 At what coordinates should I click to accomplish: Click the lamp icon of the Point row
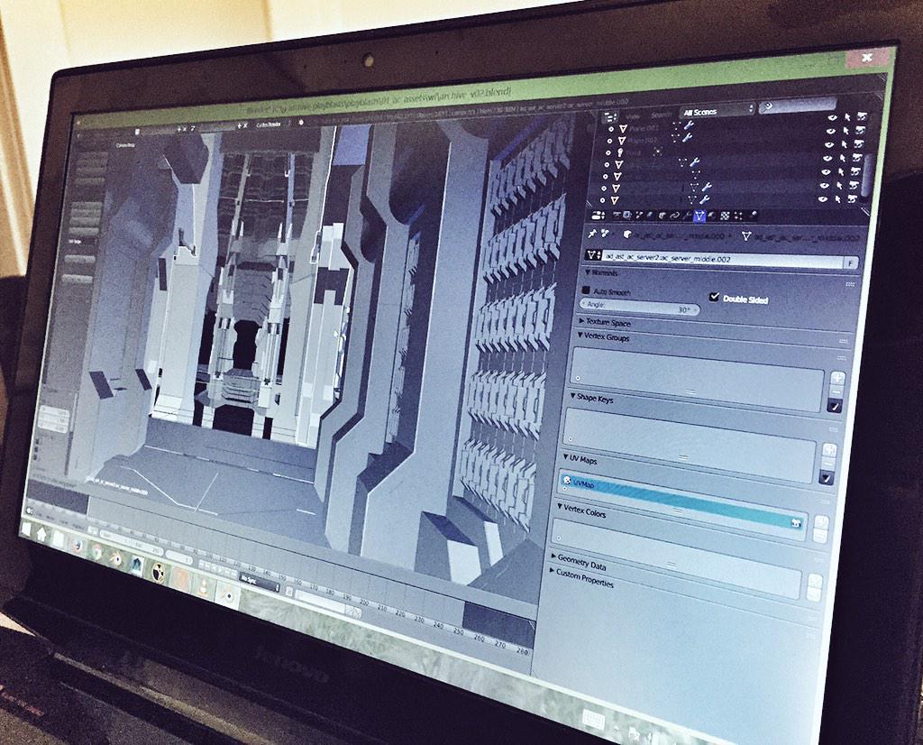pos(620,152)
